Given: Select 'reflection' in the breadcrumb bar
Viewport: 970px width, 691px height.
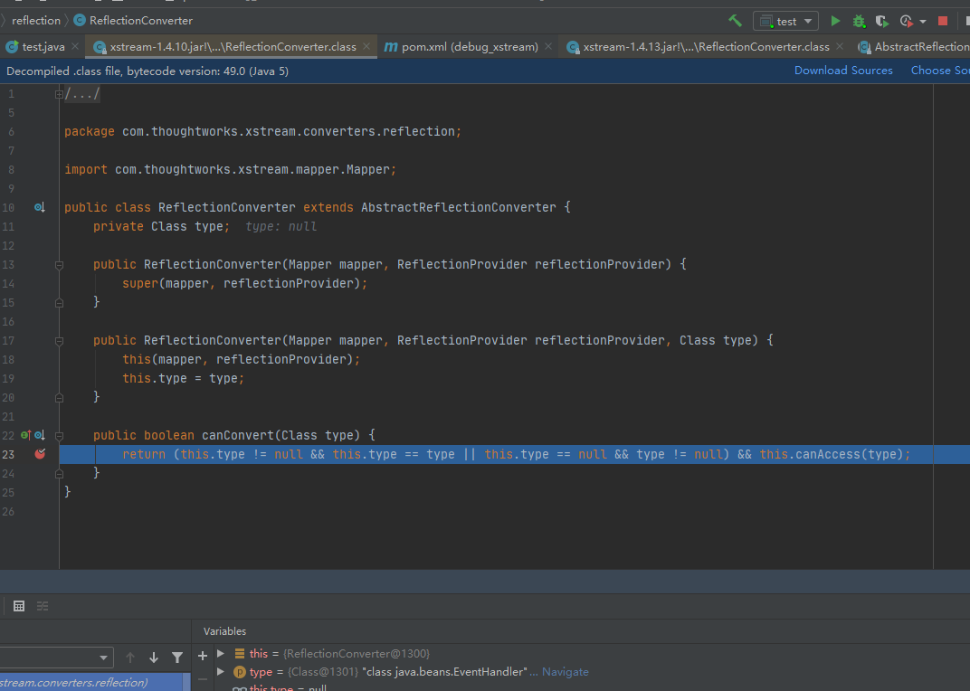Looking at the screenshot, I should [36, 21].
